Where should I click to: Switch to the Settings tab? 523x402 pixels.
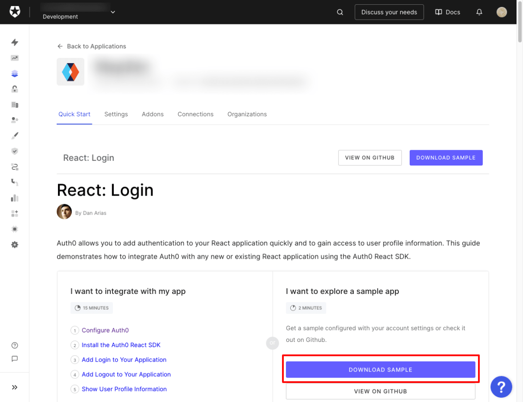[x=116, y=114]
